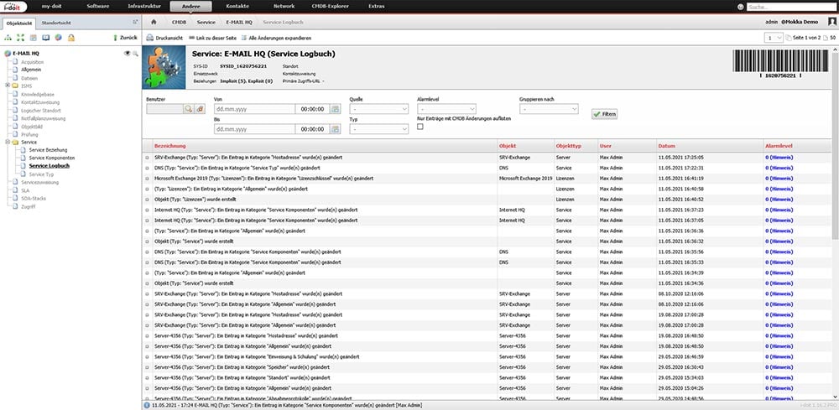The width and height of the screenshot is (839, 410).
Task: Open the Extras menu
Action: coord(376,7)
